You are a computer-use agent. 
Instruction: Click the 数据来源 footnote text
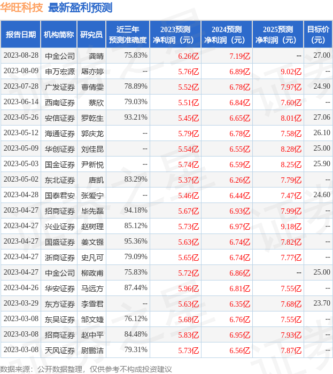[86, 369]
